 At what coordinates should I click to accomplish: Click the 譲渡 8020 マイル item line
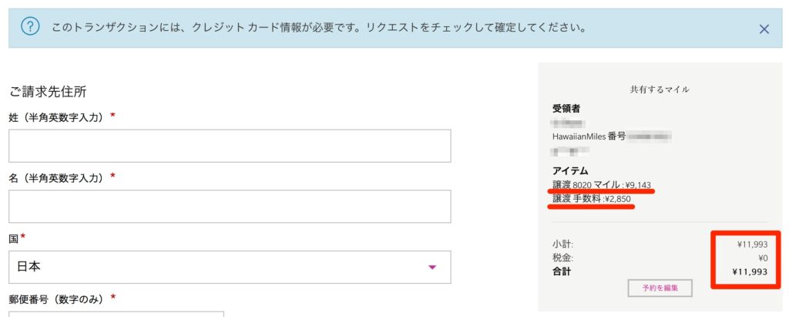click(603, 185)
